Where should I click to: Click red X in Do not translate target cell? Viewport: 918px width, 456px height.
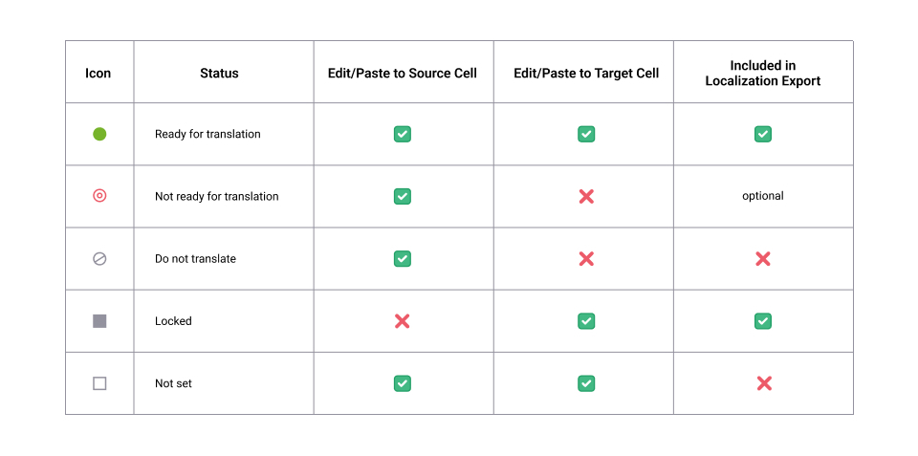click(x=586, y=259)
